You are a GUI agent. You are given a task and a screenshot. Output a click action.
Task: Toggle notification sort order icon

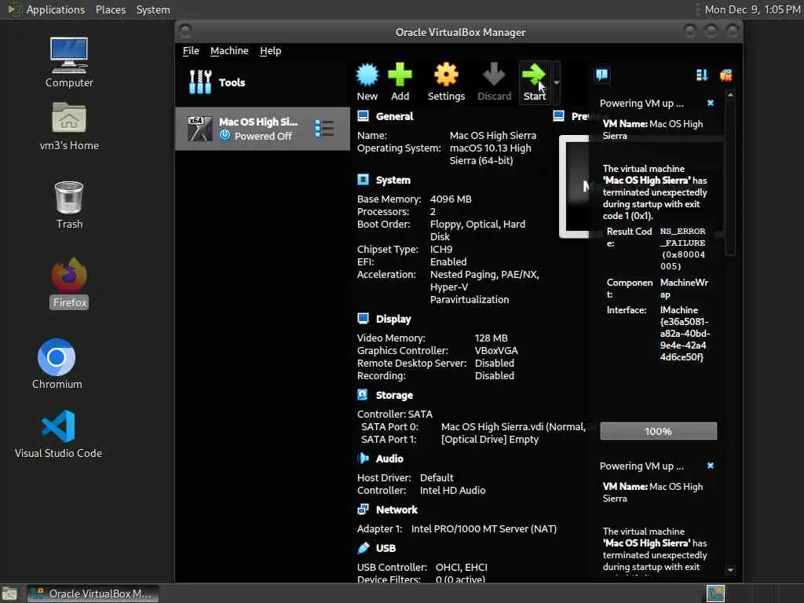702,75
